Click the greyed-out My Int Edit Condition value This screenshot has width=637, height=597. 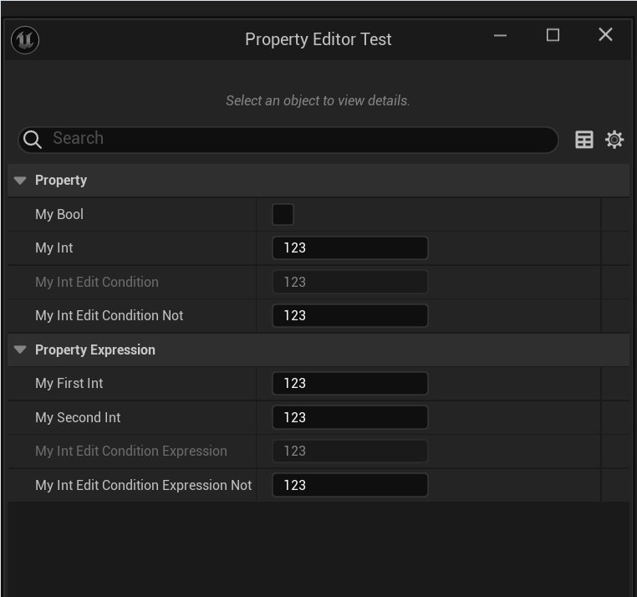pyautogui.click(x=349, y=282)
